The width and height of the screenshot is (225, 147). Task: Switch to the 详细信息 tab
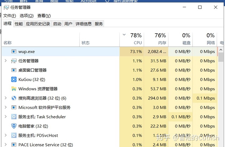83,24
